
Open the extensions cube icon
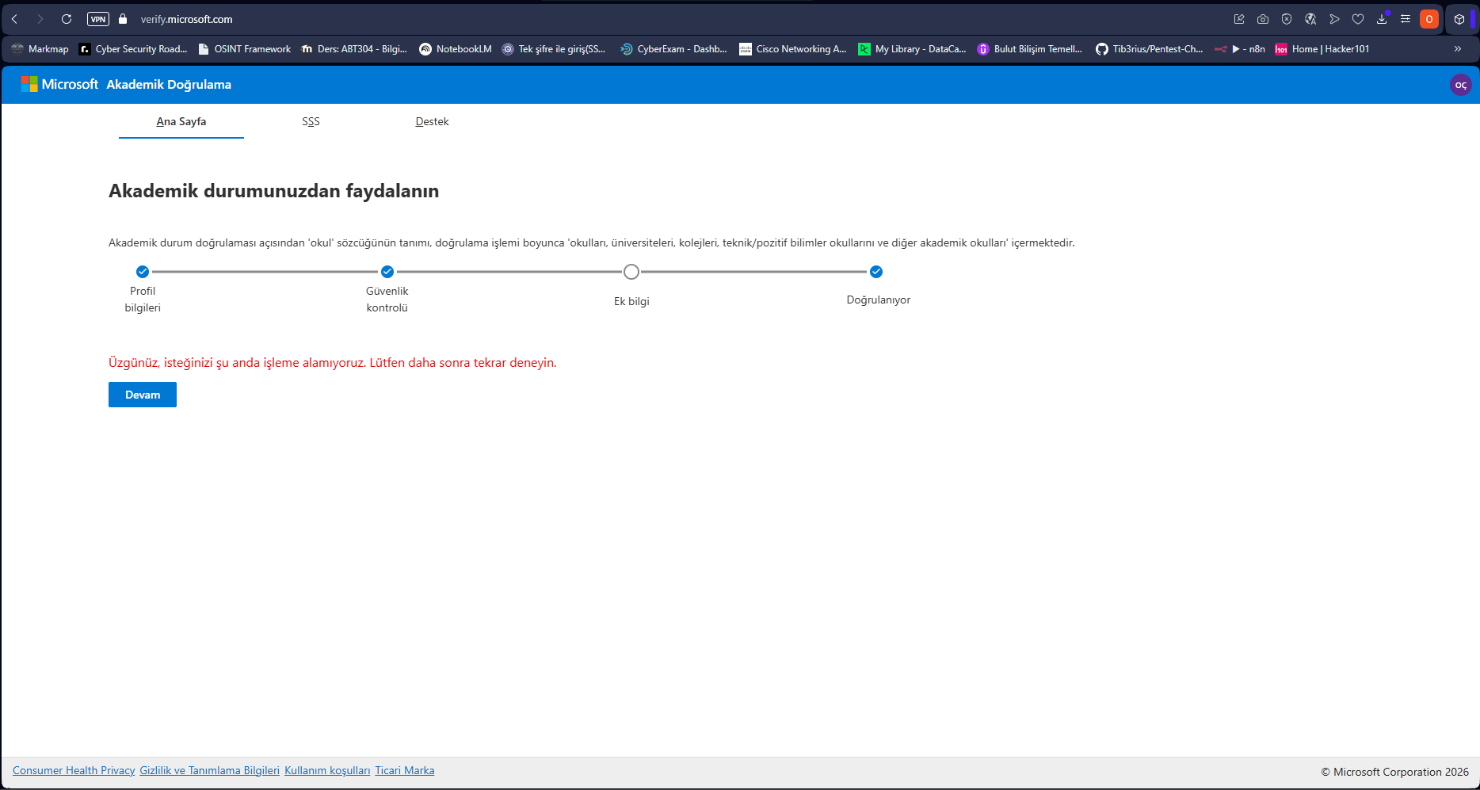[x=1459, y=19]
